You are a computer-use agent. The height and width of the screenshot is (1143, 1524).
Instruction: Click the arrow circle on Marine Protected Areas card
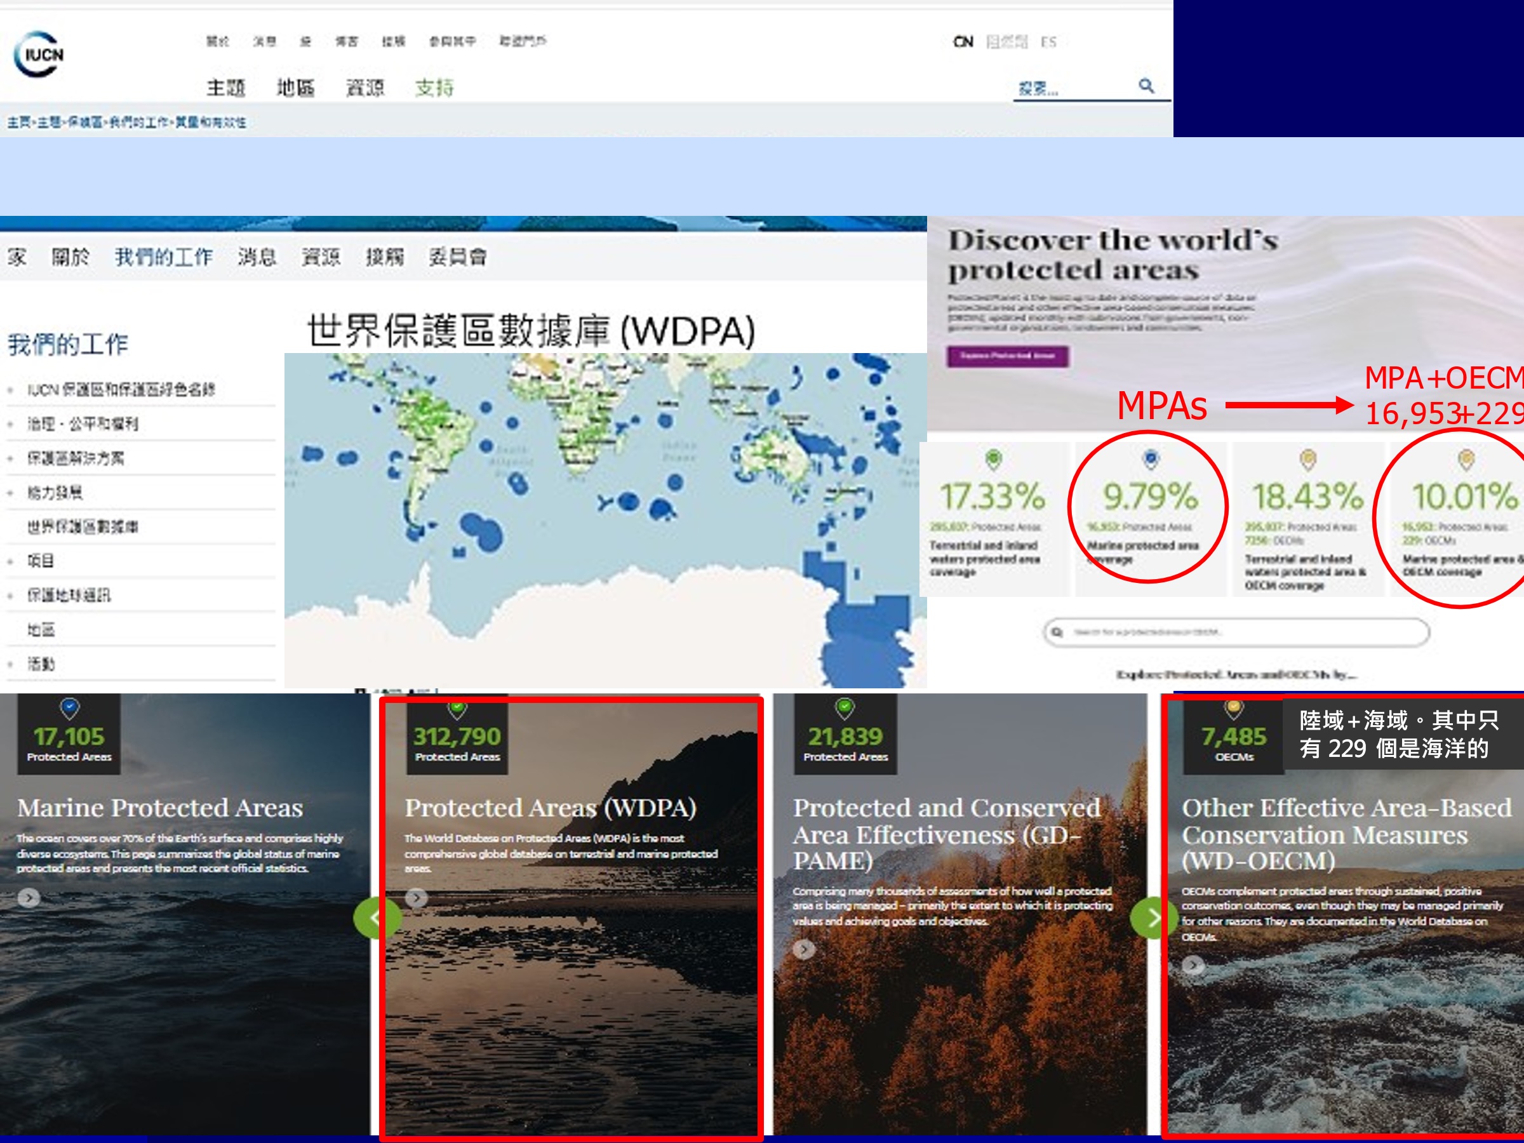29,897
